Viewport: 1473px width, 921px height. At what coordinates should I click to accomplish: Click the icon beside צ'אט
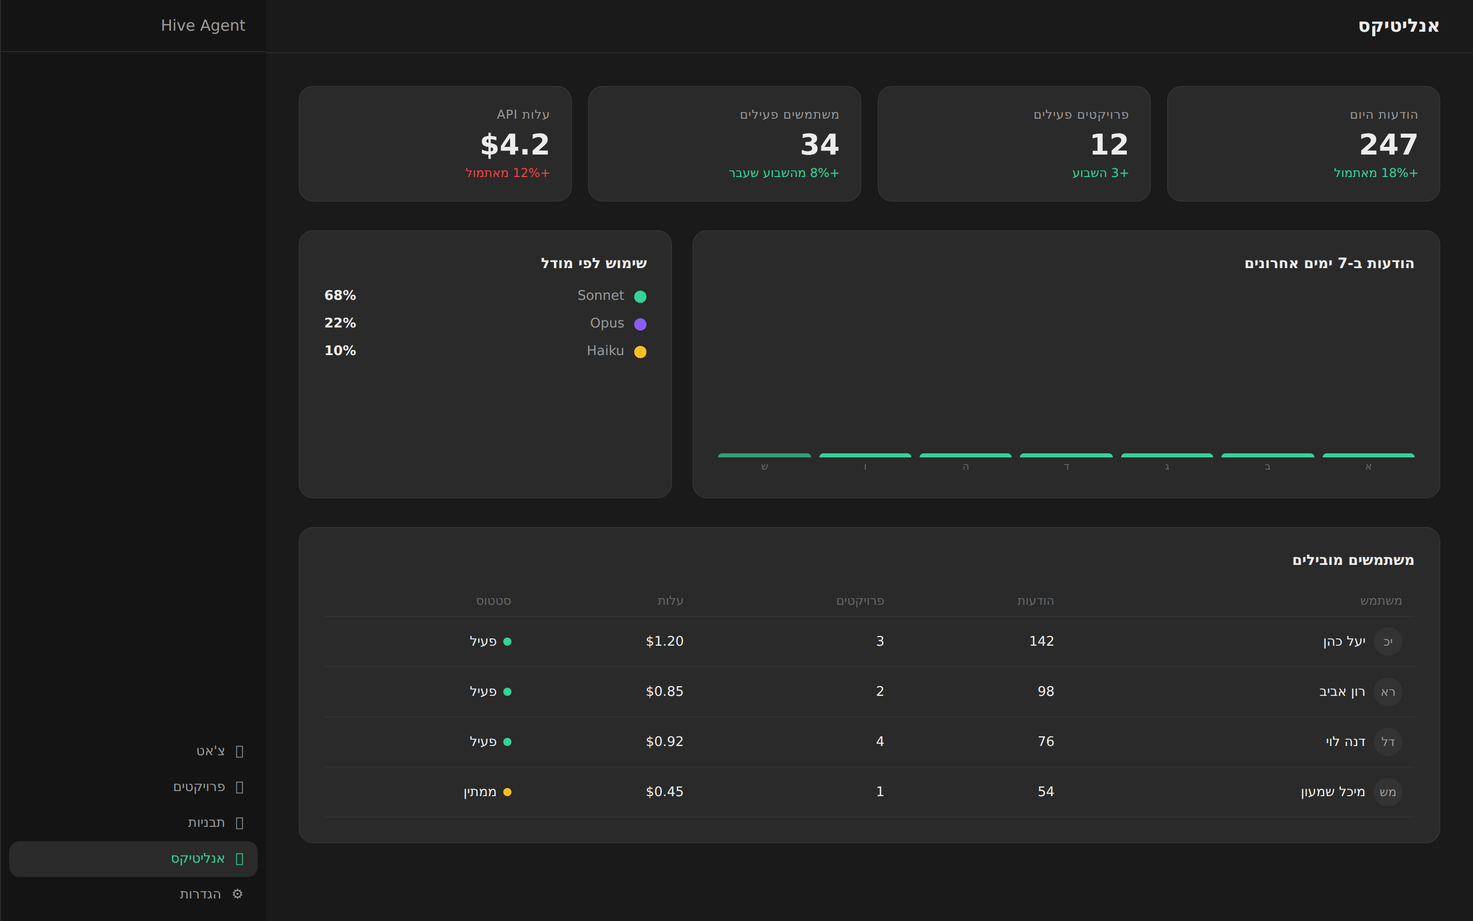click(239, 751)
